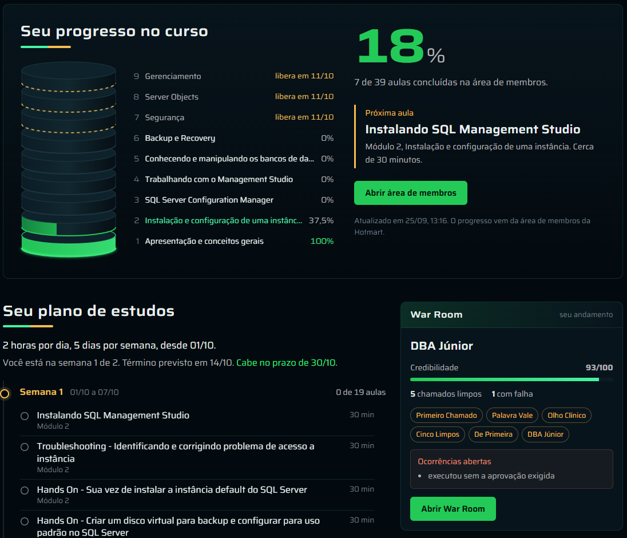Viewport: 627px width, 538px height.
Task: Click the Cabe no prazo de 30/10 text
Action: click(x=287, y=363)
